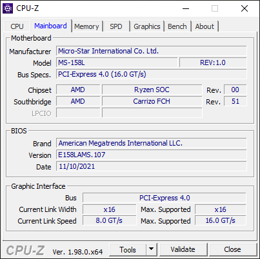Click the Validate button
This screenshot has height=259, width=260.
click(x=183, y=249)
